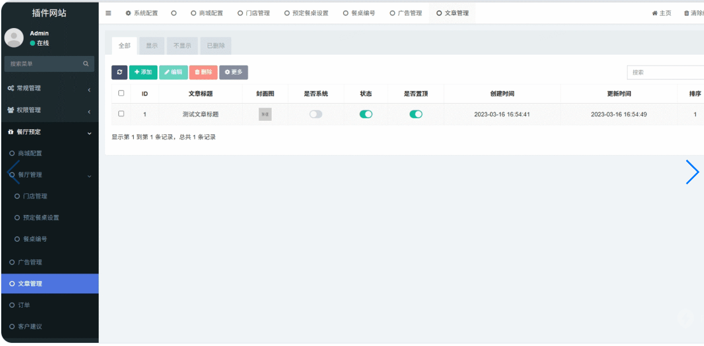Go to previous slide with left arrow
Screen dimensions: 704x346
tap(13, 172)
